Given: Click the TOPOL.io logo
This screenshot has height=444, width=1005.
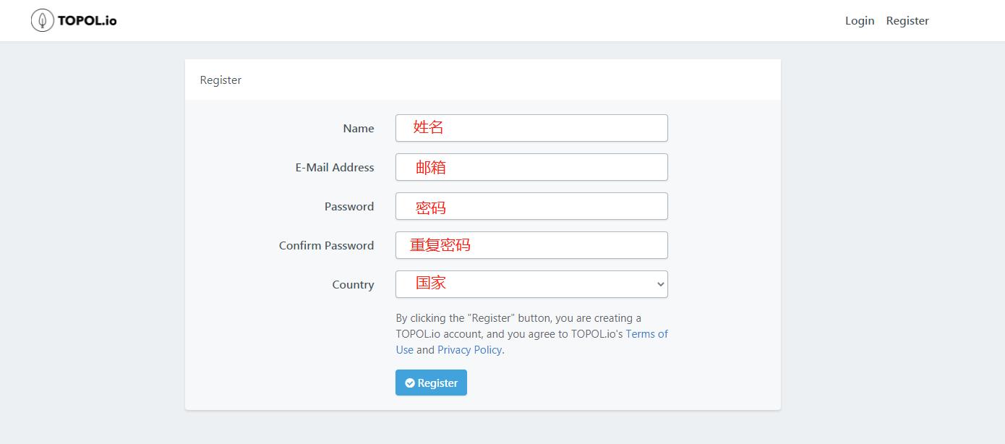Looking at the screenshot, I should [x=74, y=20].
